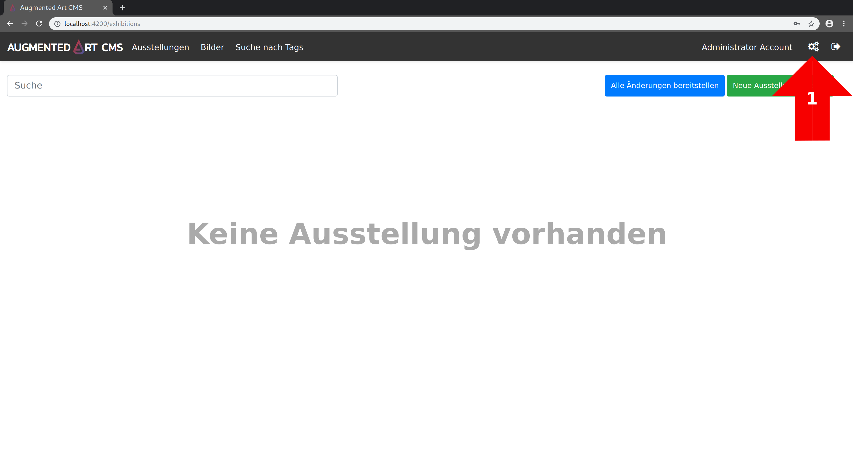The width and height of the screenshot is (853, 470).
Task: Click the browser forward arrow
Action: (25, 23)
